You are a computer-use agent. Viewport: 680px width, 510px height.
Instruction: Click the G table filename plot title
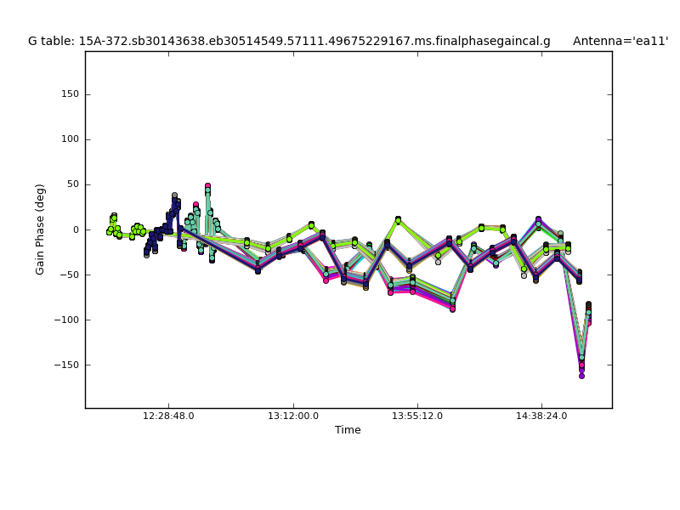(289, 41)
